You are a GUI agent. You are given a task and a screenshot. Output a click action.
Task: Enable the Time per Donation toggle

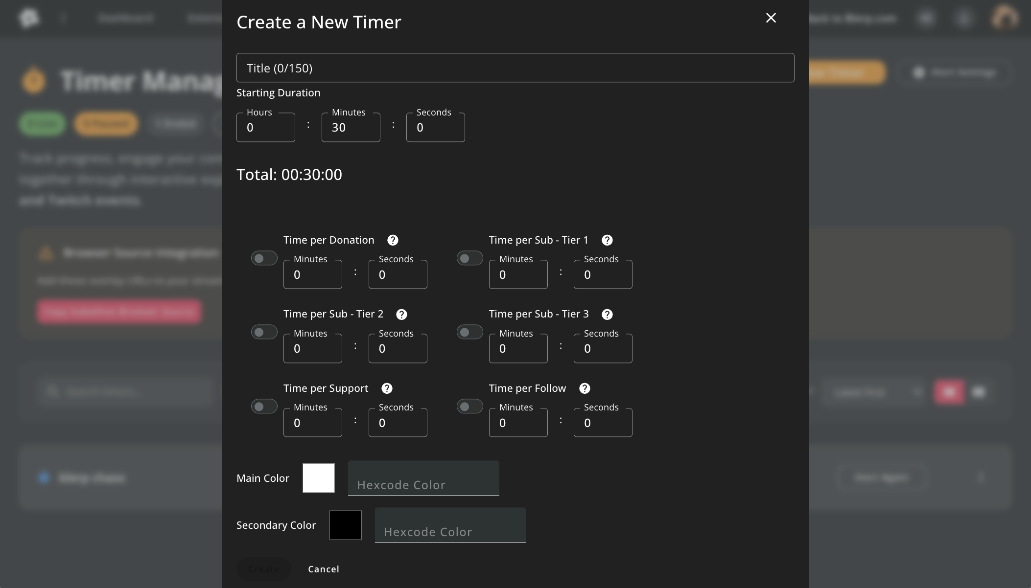coord(264,258)
